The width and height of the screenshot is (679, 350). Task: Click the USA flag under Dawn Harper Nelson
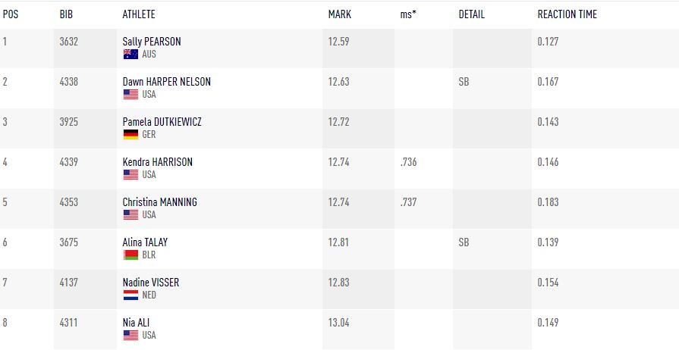[130, 95]
